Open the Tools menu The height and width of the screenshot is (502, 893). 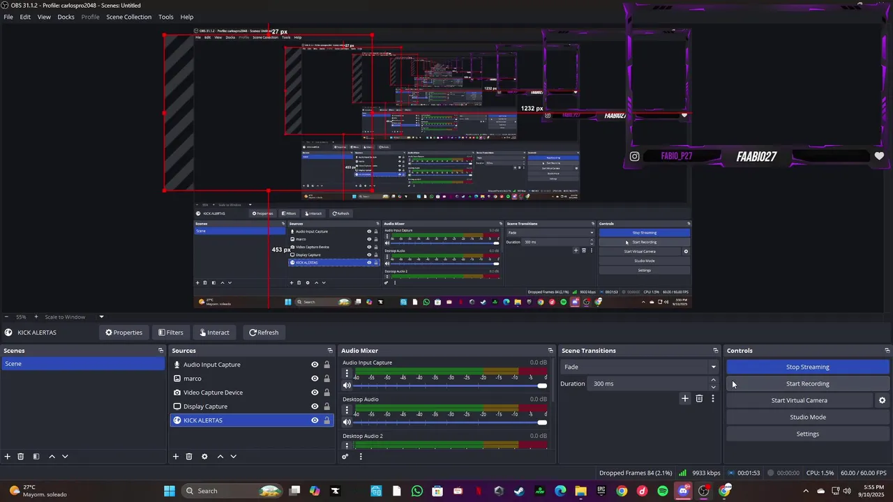166,17
